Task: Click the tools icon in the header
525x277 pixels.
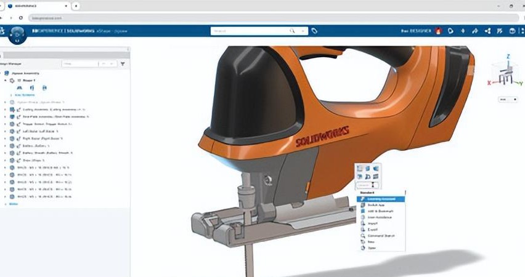Action: 500,31
